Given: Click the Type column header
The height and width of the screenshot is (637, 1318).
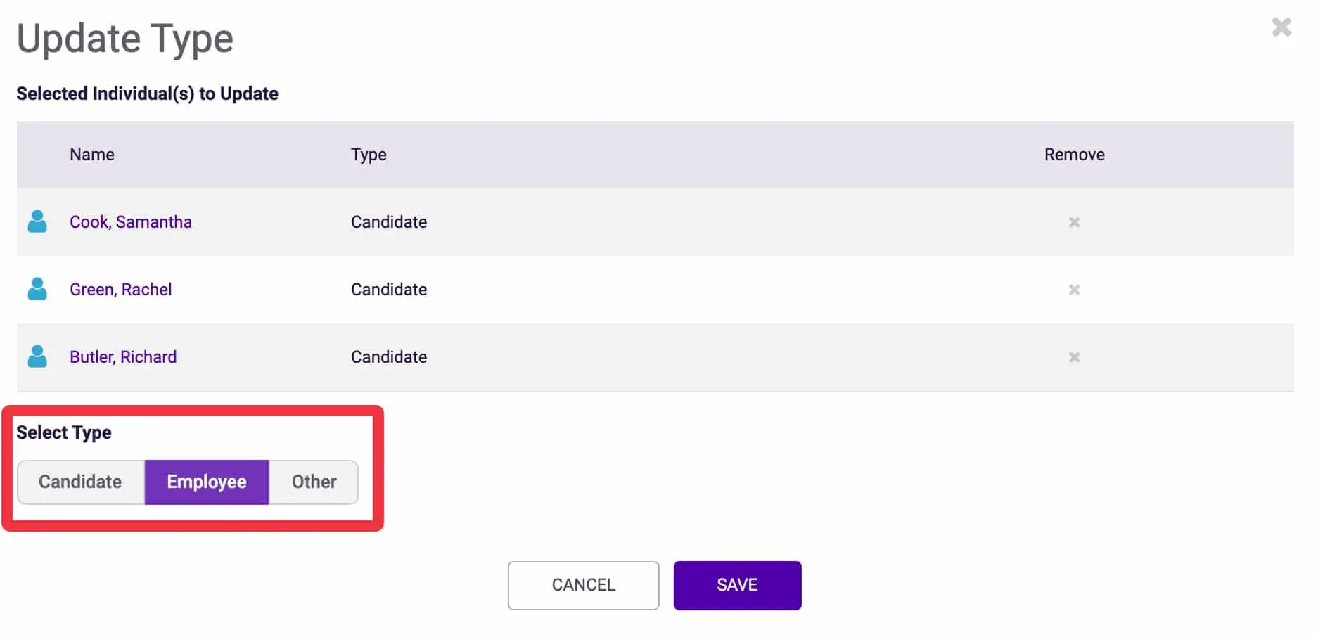Looking at the screenshot, I should coord(369,155).
